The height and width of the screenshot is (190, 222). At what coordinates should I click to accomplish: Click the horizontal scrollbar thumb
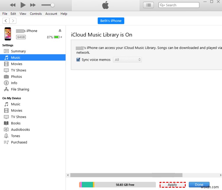[126, 175]
